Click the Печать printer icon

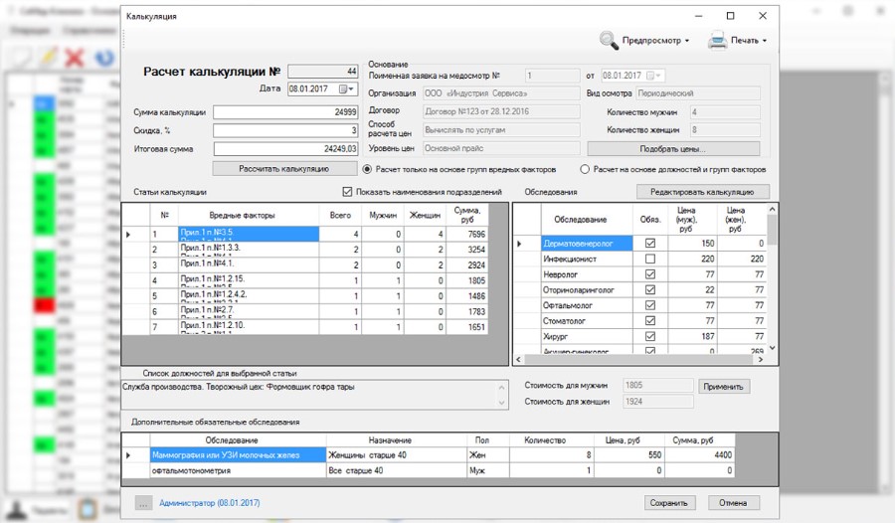[x=717, y=41]
